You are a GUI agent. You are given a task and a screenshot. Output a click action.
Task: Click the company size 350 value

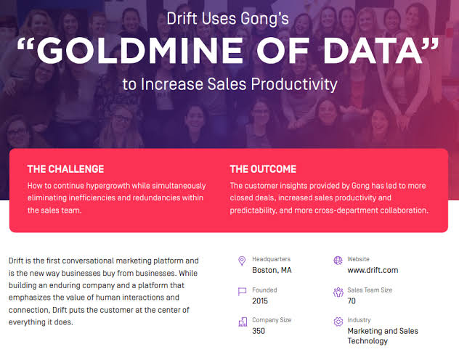(259, 331)
